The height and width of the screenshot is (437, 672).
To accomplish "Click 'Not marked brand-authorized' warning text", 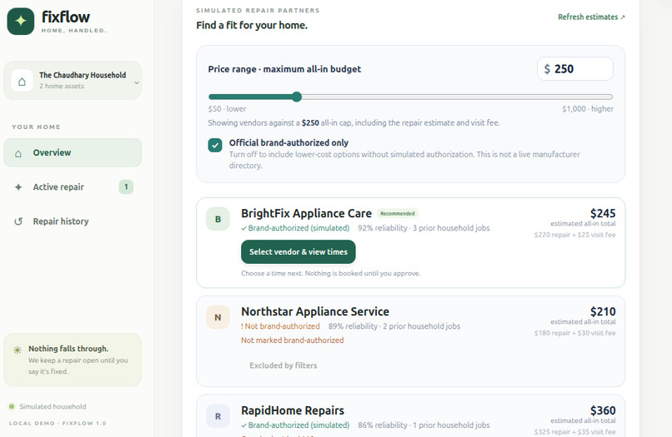I will coord(293,340).
